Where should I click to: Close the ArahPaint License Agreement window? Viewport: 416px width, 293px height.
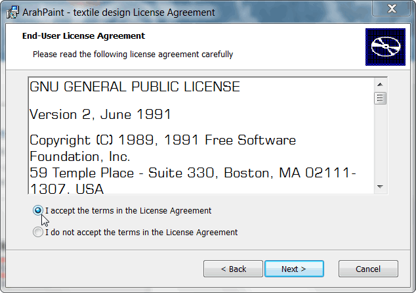click(392, 9)
